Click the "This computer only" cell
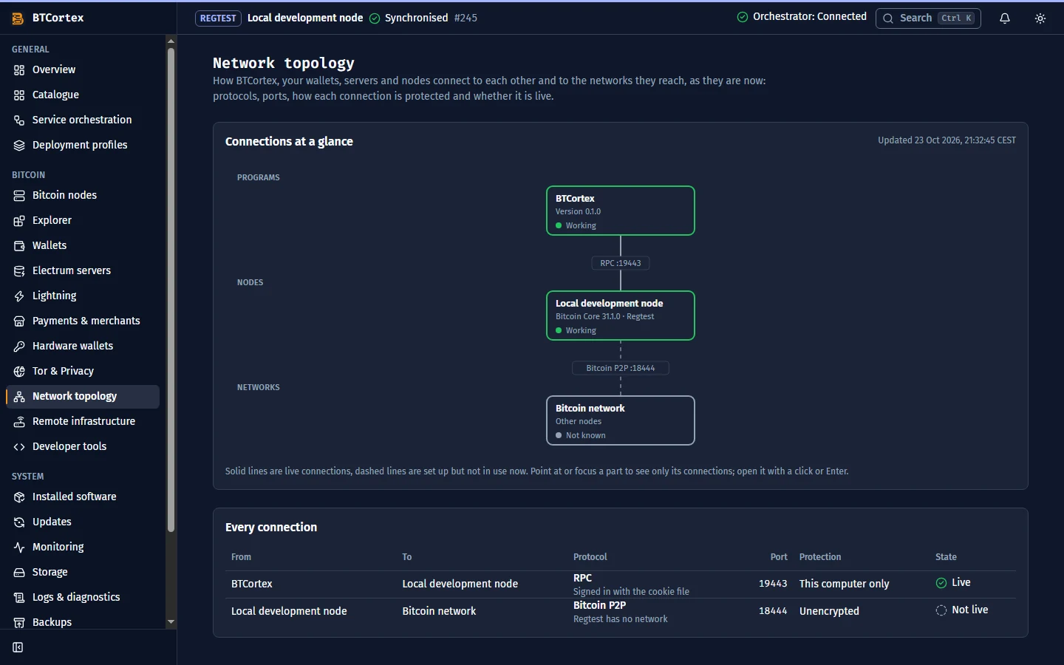Viewport: 1064px width, 665px height. coord(844,584)
